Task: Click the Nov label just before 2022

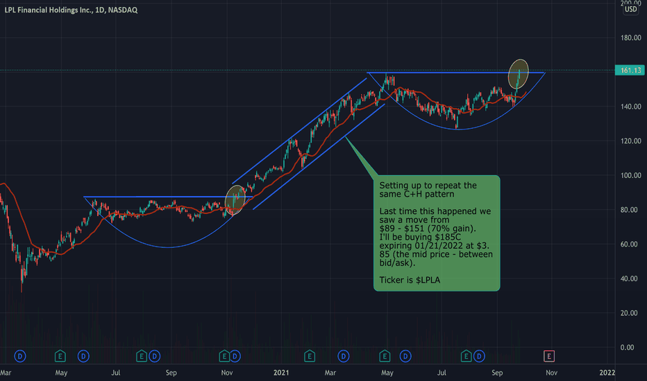Action: pos(551,373)
